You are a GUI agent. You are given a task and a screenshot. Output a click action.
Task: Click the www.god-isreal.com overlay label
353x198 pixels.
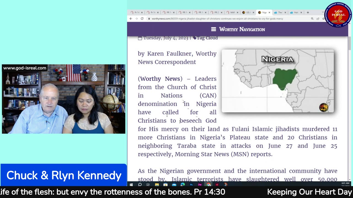coord(25,68)
